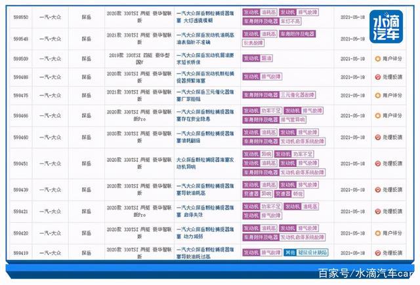
Task: Click complaint number 598509
Action: (20, 59)
